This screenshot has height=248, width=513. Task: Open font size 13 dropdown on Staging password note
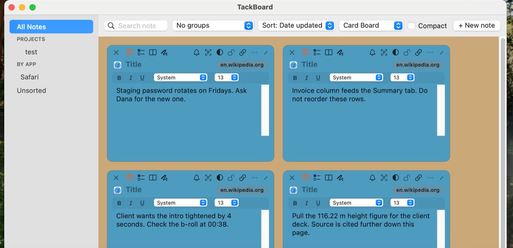click(226, 78)
